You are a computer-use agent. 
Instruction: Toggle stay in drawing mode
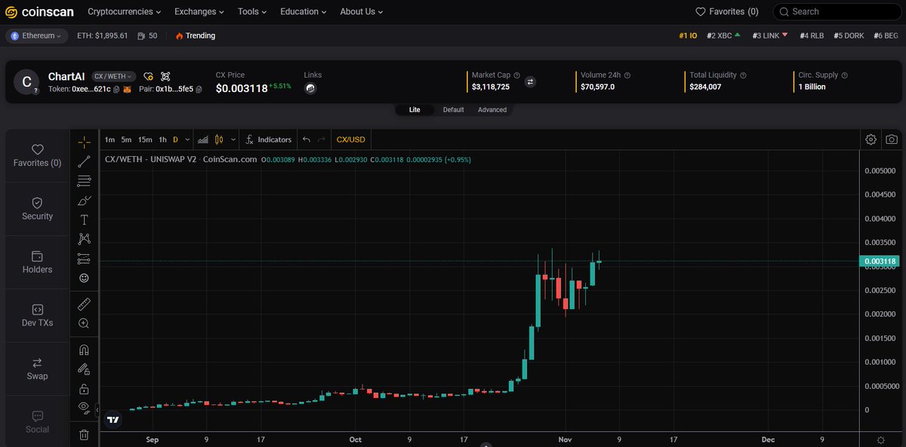coord(84,369)
